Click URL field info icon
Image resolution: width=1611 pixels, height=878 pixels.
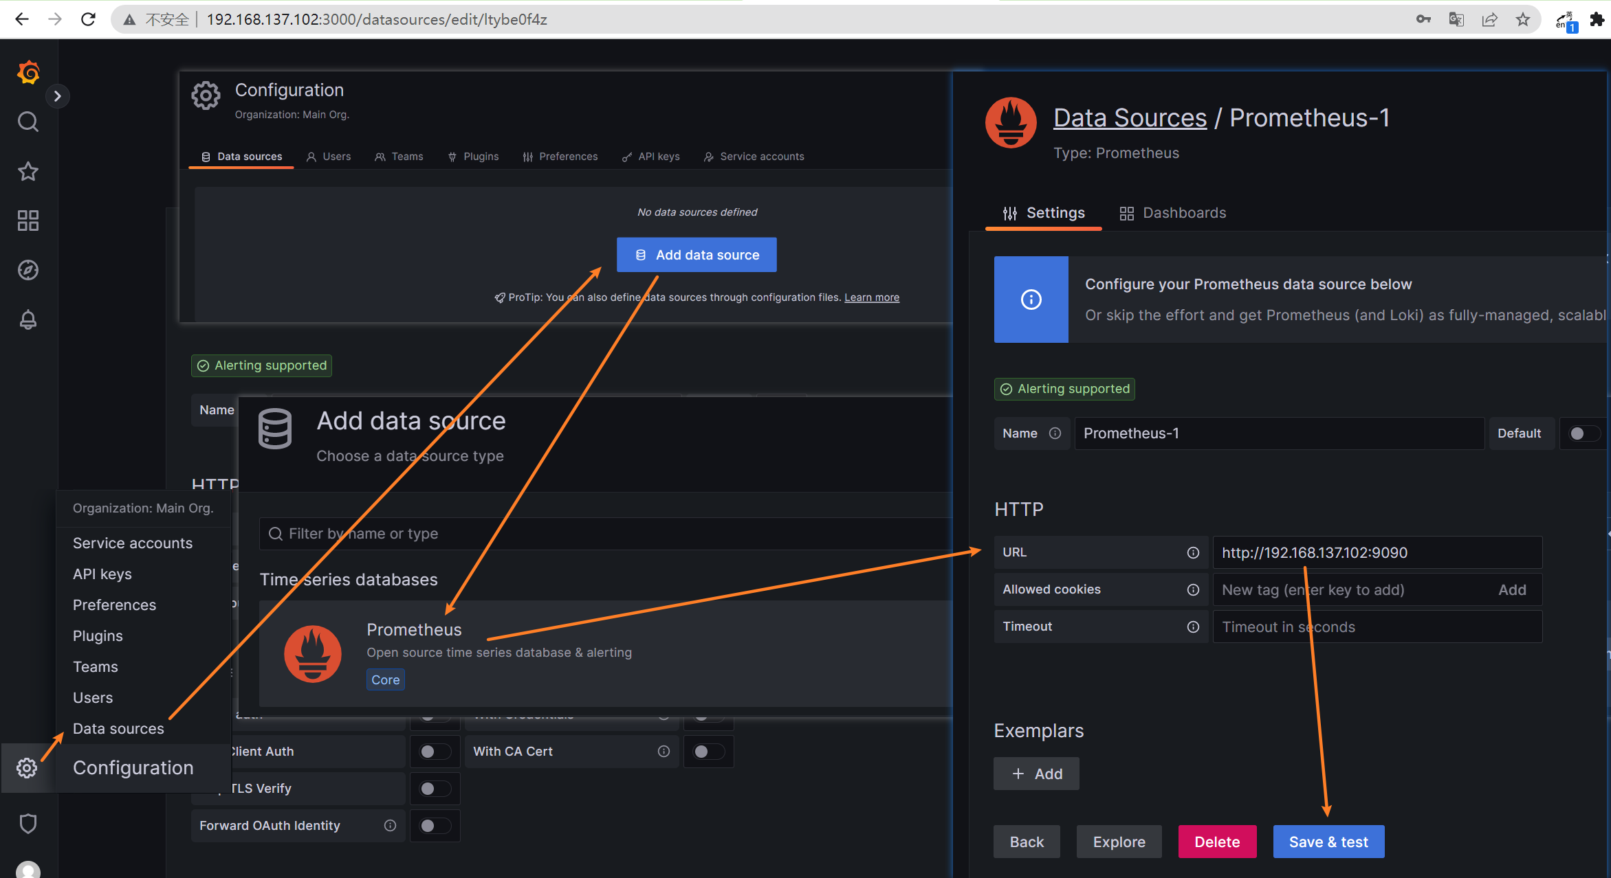[1193, 552]
